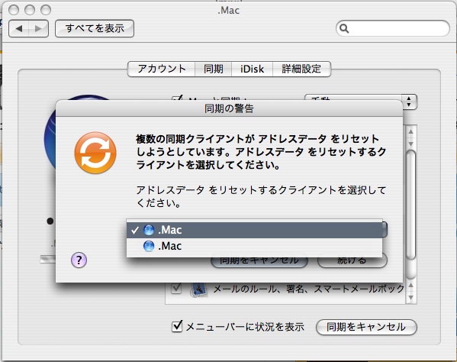Click the forward navigation arrow

[38, 28]
